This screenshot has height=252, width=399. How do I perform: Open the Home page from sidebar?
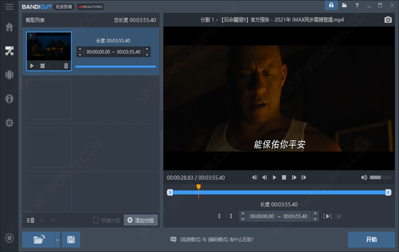coord(9,27)
